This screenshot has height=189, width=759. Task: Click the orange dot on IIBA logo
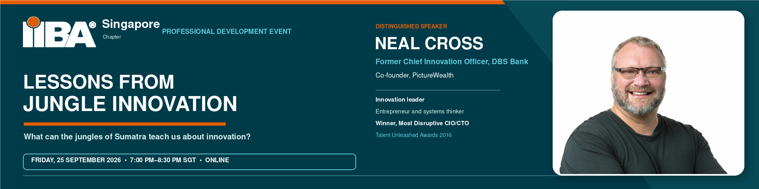click(x=34, y=22)
